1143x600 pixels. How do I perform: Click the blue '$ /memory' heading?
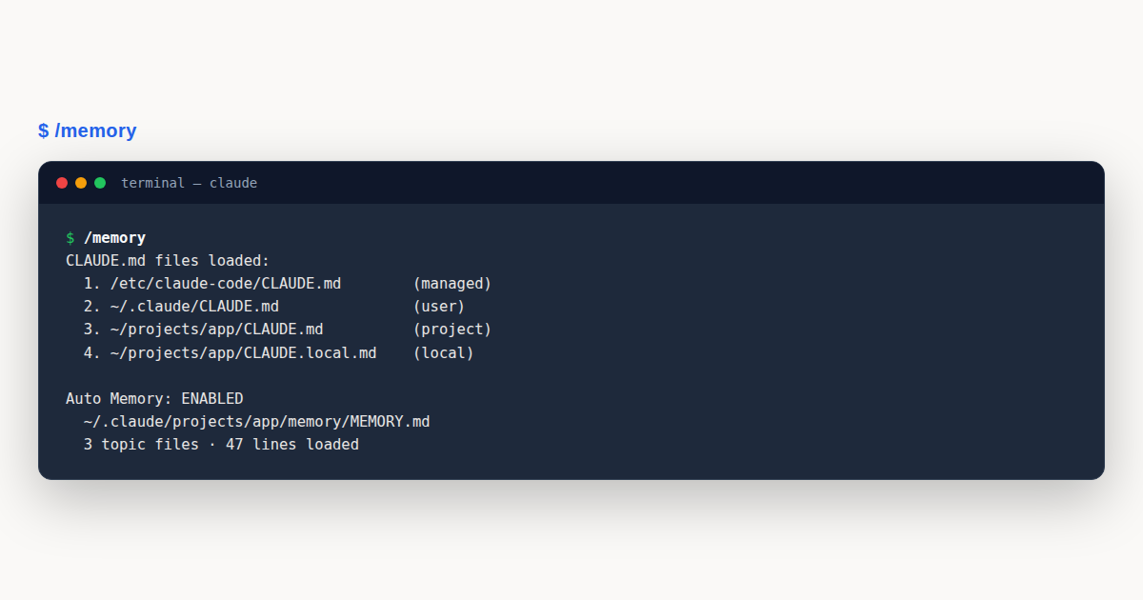point(88,130)
